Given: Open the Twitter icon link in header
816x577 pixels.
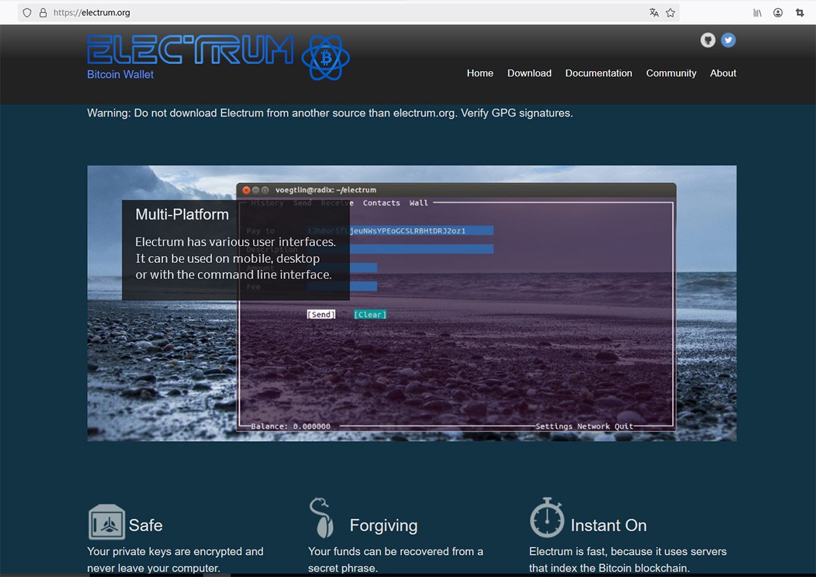Looking at the screenshot, I should click(x=728, y=40).
